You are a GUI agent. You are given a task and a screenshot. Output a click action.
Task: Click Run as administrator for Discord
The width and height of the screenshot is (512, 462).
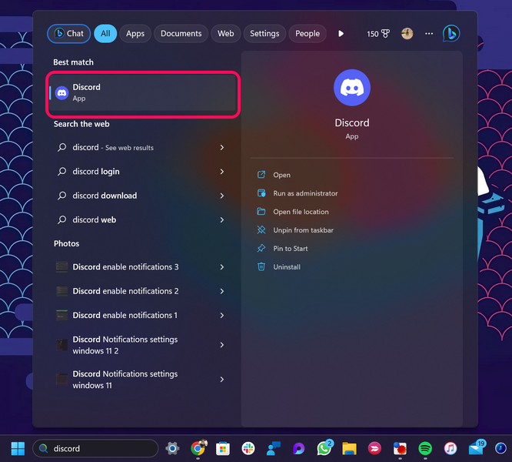click(305, 193)
